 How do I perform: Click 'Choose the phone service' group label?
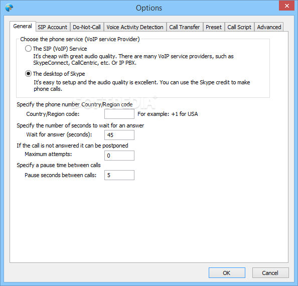point(80,39)
